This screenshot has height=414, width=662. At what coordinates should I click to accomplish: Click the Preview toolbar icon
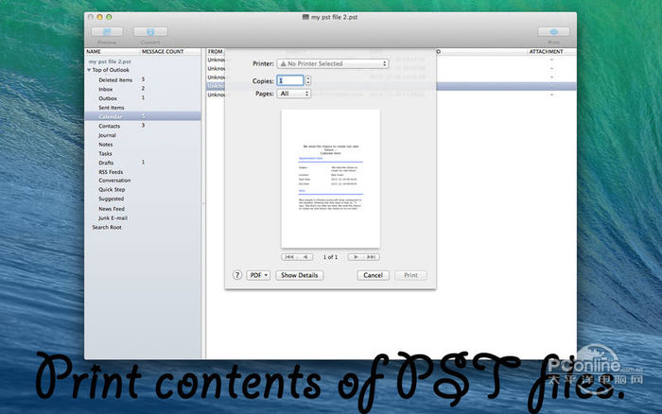(107, 31)
